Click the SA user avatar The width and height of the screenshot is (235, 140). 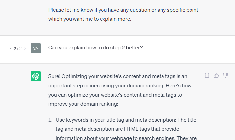pos(36,48)
